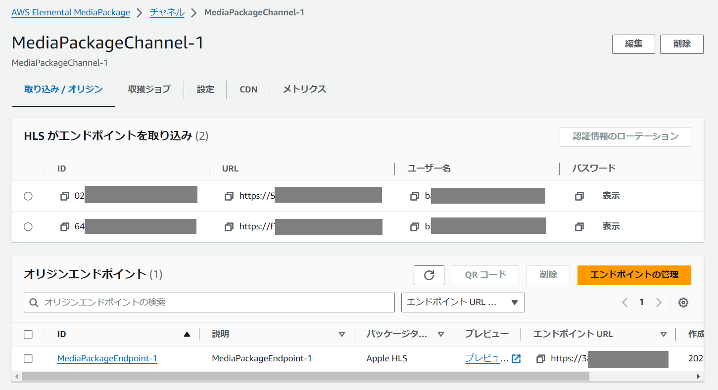Click エンドポイントの管理 button

click(x=634, y=275)
